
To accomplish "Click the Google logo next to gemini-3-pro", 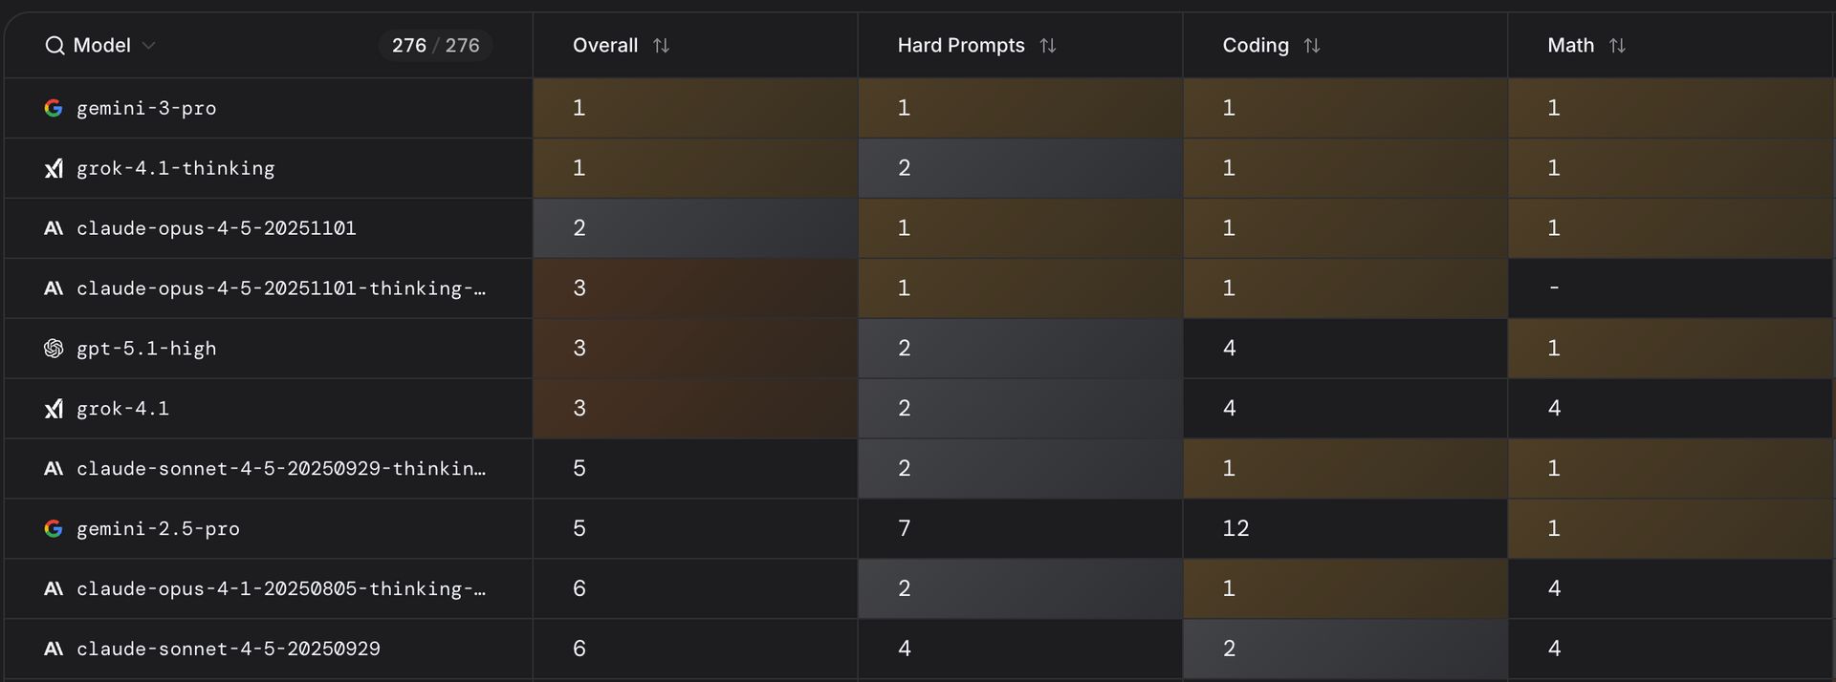I will coord(54,108).
